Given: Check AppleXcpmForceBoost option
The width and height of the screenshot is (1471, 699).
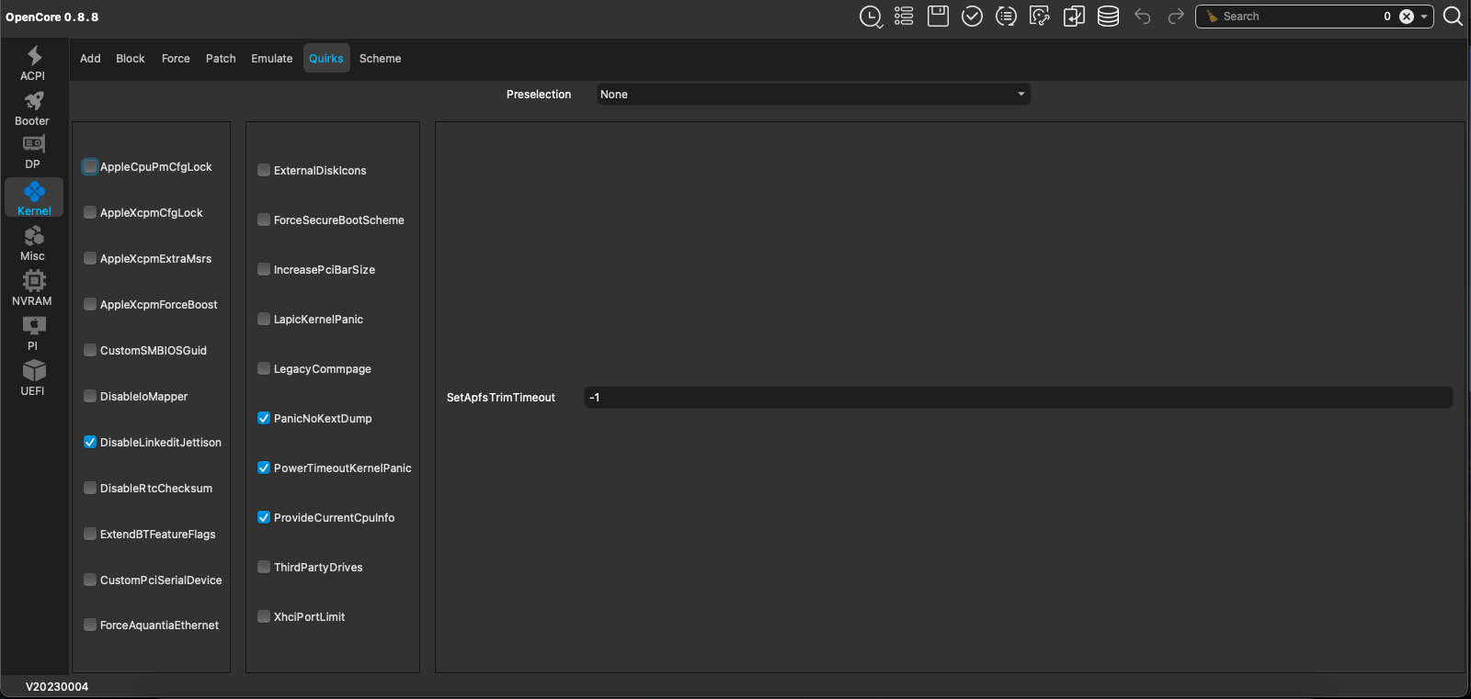Looking at the screenshot, I should [90, 305].
